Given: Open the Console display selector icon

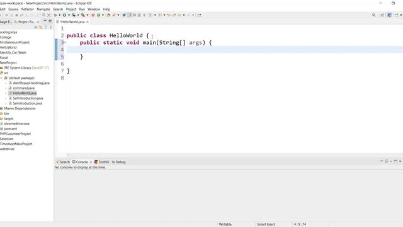Looking at the screenshot, I should click(x=386, y=161).
